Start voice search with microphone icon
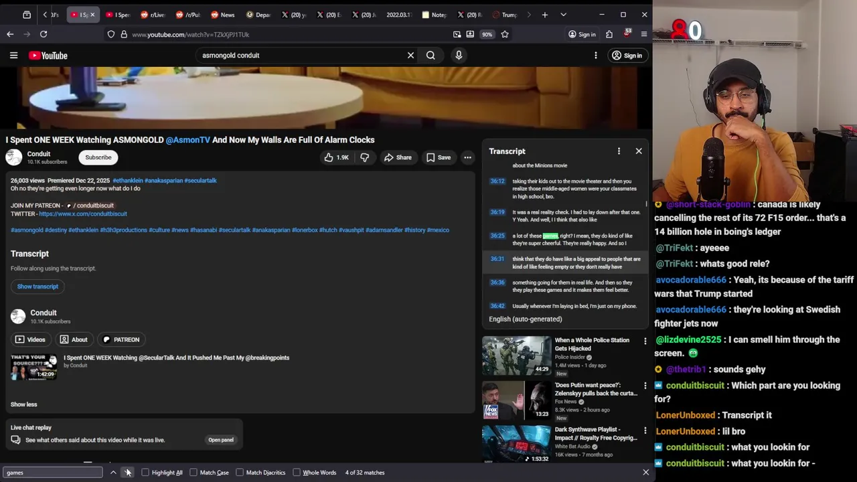 click(x=459, y=56)
